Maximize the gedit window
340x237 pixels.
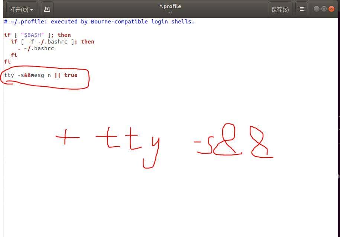pyautogui.click(x=324, y=9)
